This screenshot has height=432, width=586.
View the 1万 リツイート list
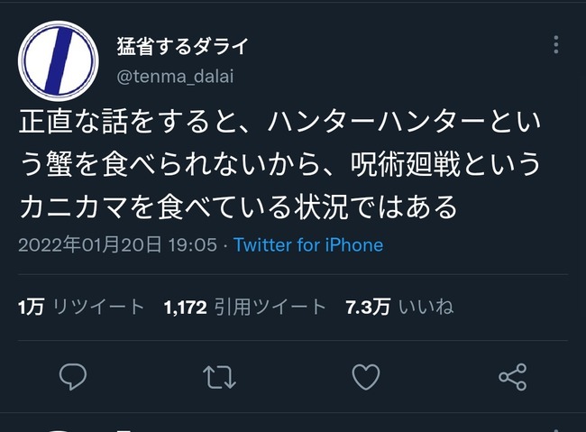(x=81, y=307)
